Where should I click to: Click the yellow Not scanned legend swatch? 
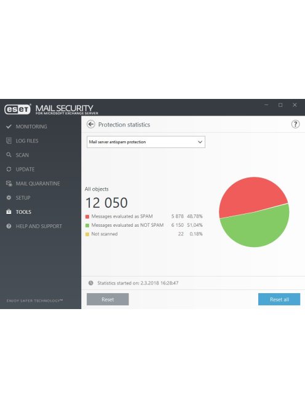87,234
